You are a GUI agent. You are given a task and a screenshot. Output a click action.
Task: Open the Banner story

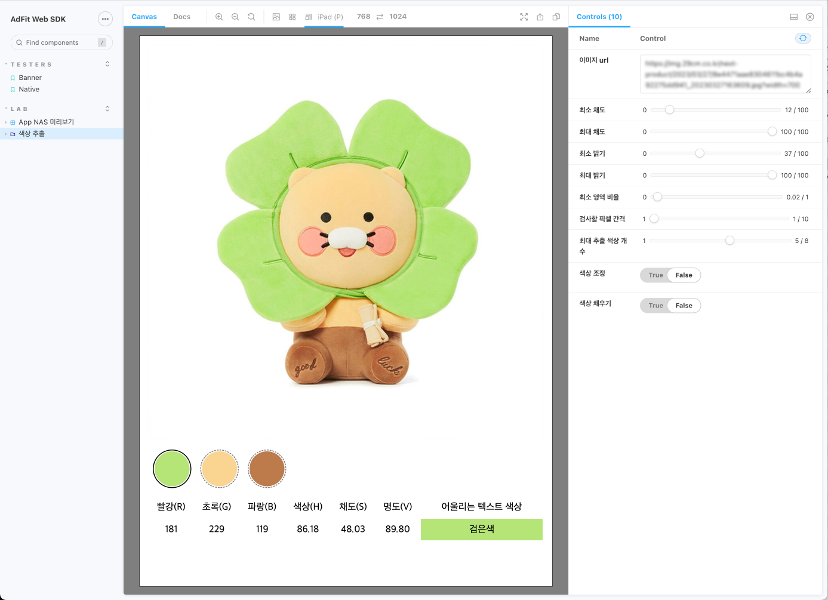coord(30,78)
